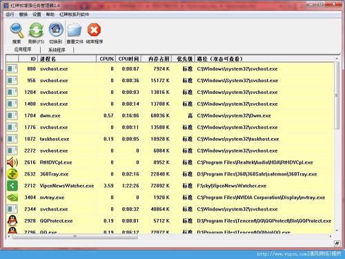Select process name RtHDVCpl.exe
Screen dimensions: 345x259
[x=56, y=162]
